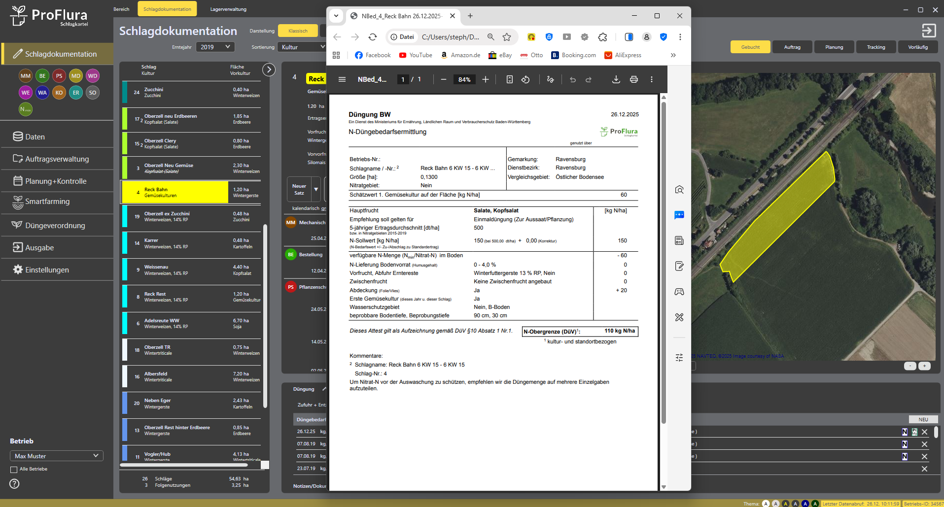This screenshot has height=507, width=944.
Task: Click the NEU button
Action: coord(923,419)
